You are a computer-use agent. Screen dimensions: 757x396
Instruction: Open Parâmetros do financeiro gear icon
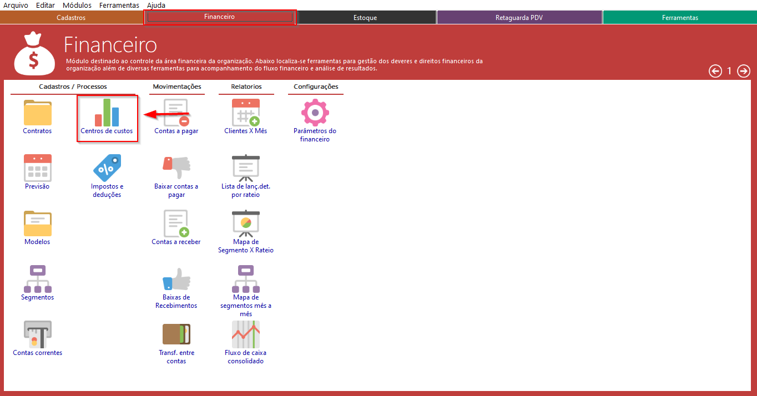click(x=315, y=113)
